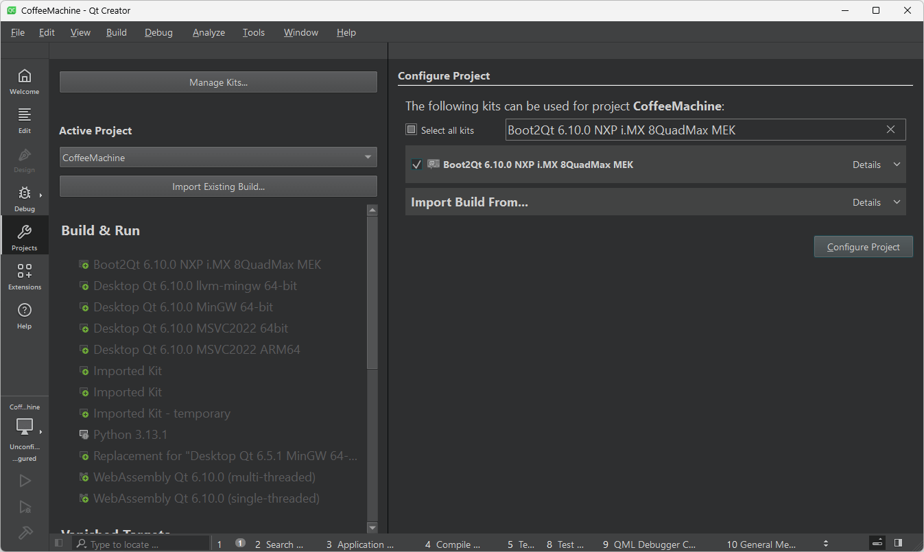924x552 pixels.
Task: Click the Configure Project button
Action: pos(863,246)
